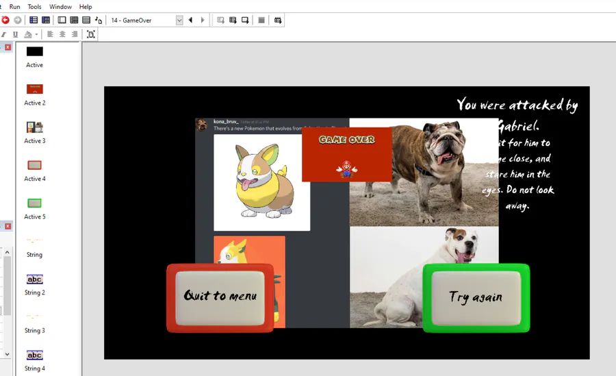Select the String 4 abc icon
616x376 pixels.
coord(35,355)
